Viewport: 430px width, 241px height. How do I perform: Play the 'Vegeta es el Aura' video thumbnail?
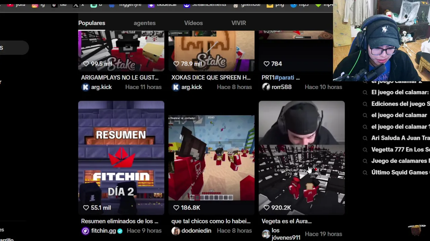[302, 158]
